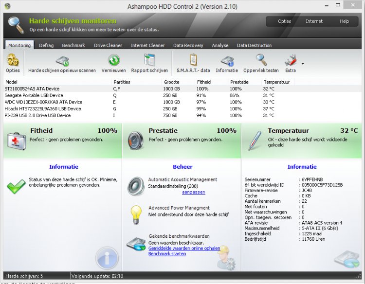This screenshot has width=365, height=284.
Task: Sort the list by Temperatuur column header
Action: 276,82
